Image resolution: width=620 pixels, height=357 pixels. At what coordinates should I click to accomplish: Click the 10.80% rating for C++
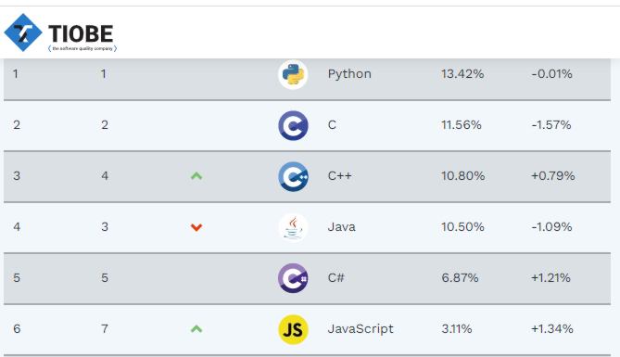[463, 175]
